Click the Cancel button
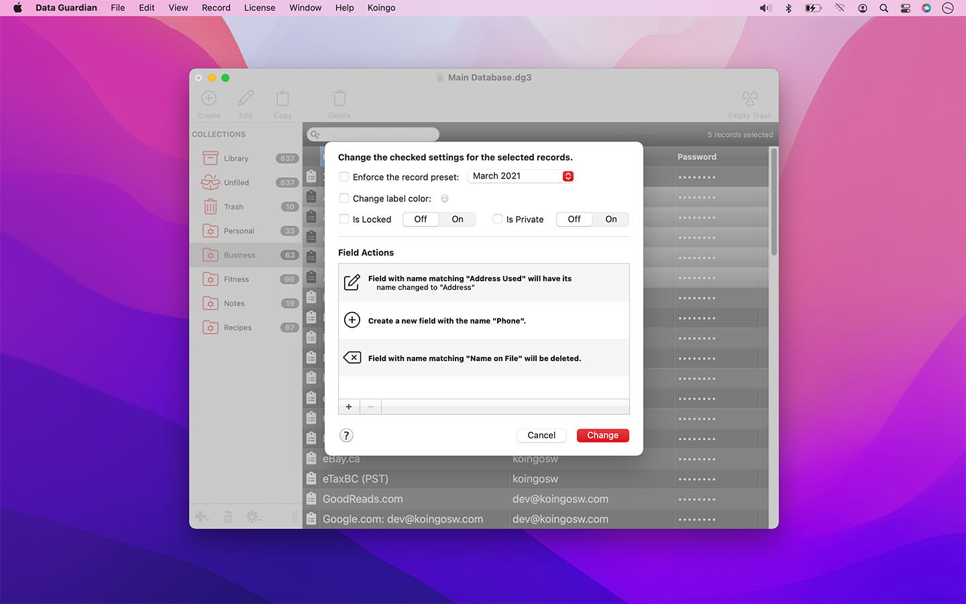Image resolution: width=966 pixels, height=604 pixels. pyautogui.click(x=541, y=436)
